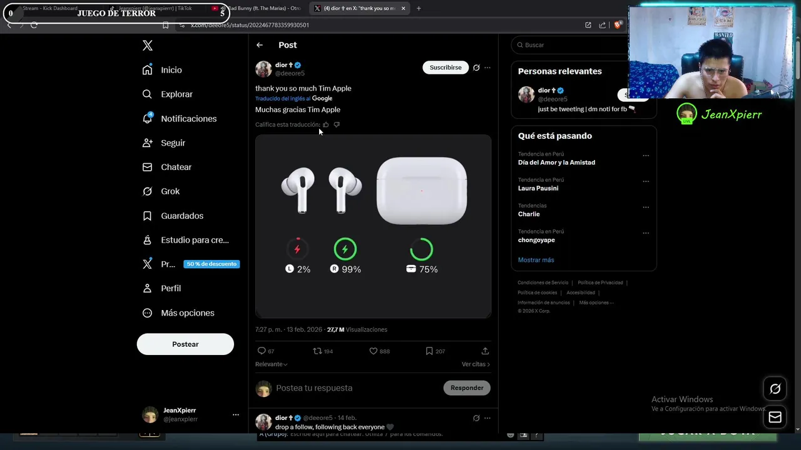The height and width of the screenshot is (450, 801).
Task: Open JeanXpierr account menu dots
Action: (236, 415)
